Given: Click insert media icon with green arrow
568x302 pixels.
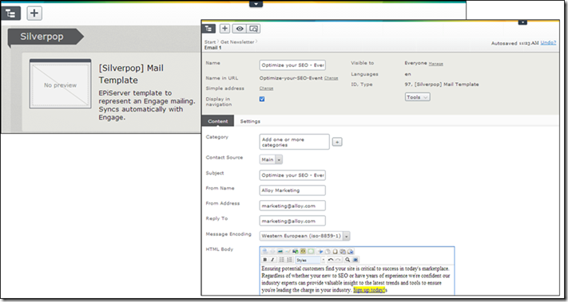Looking at the screenshot, I should point(296,251).
